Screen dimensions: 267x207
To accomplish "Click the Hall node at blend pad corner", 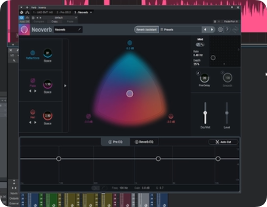I will [171, 116].
